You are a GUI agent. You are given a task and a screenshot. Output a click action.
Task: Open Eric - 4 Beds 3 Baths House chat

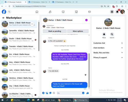click(19, 56)
